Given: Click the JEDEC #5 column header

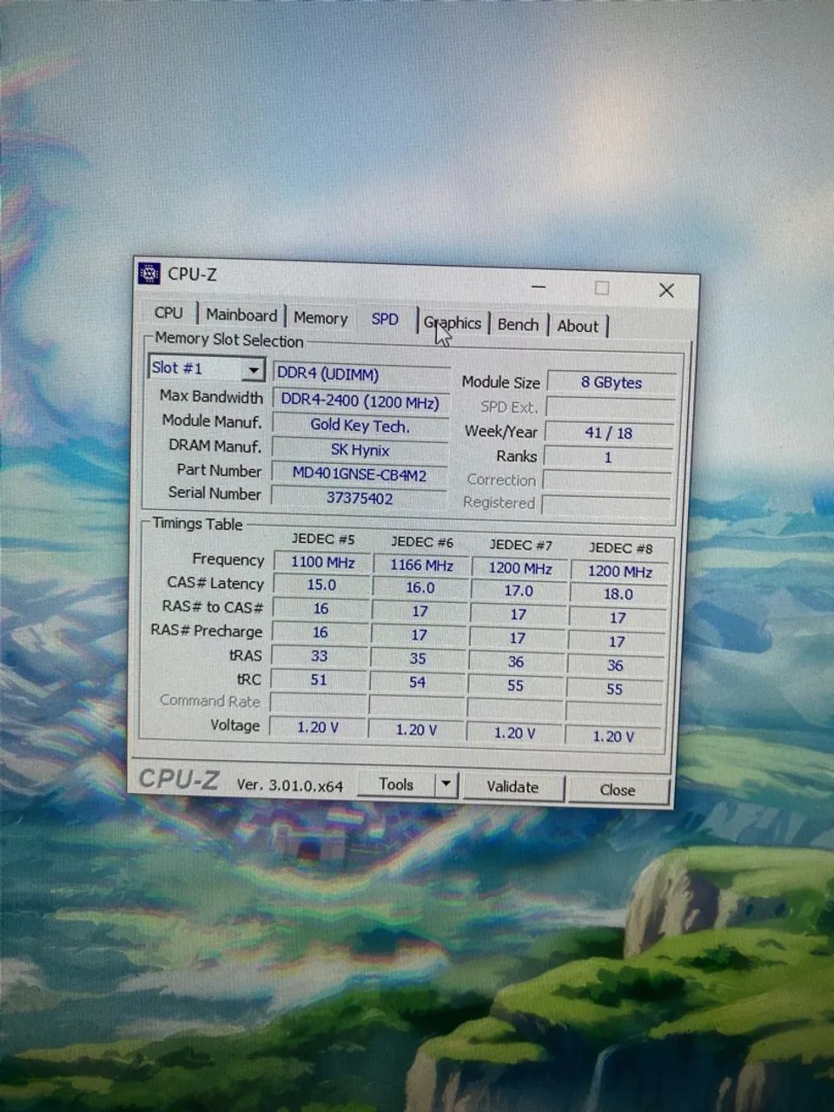Looking at the screenshot, I should point(323,539).
